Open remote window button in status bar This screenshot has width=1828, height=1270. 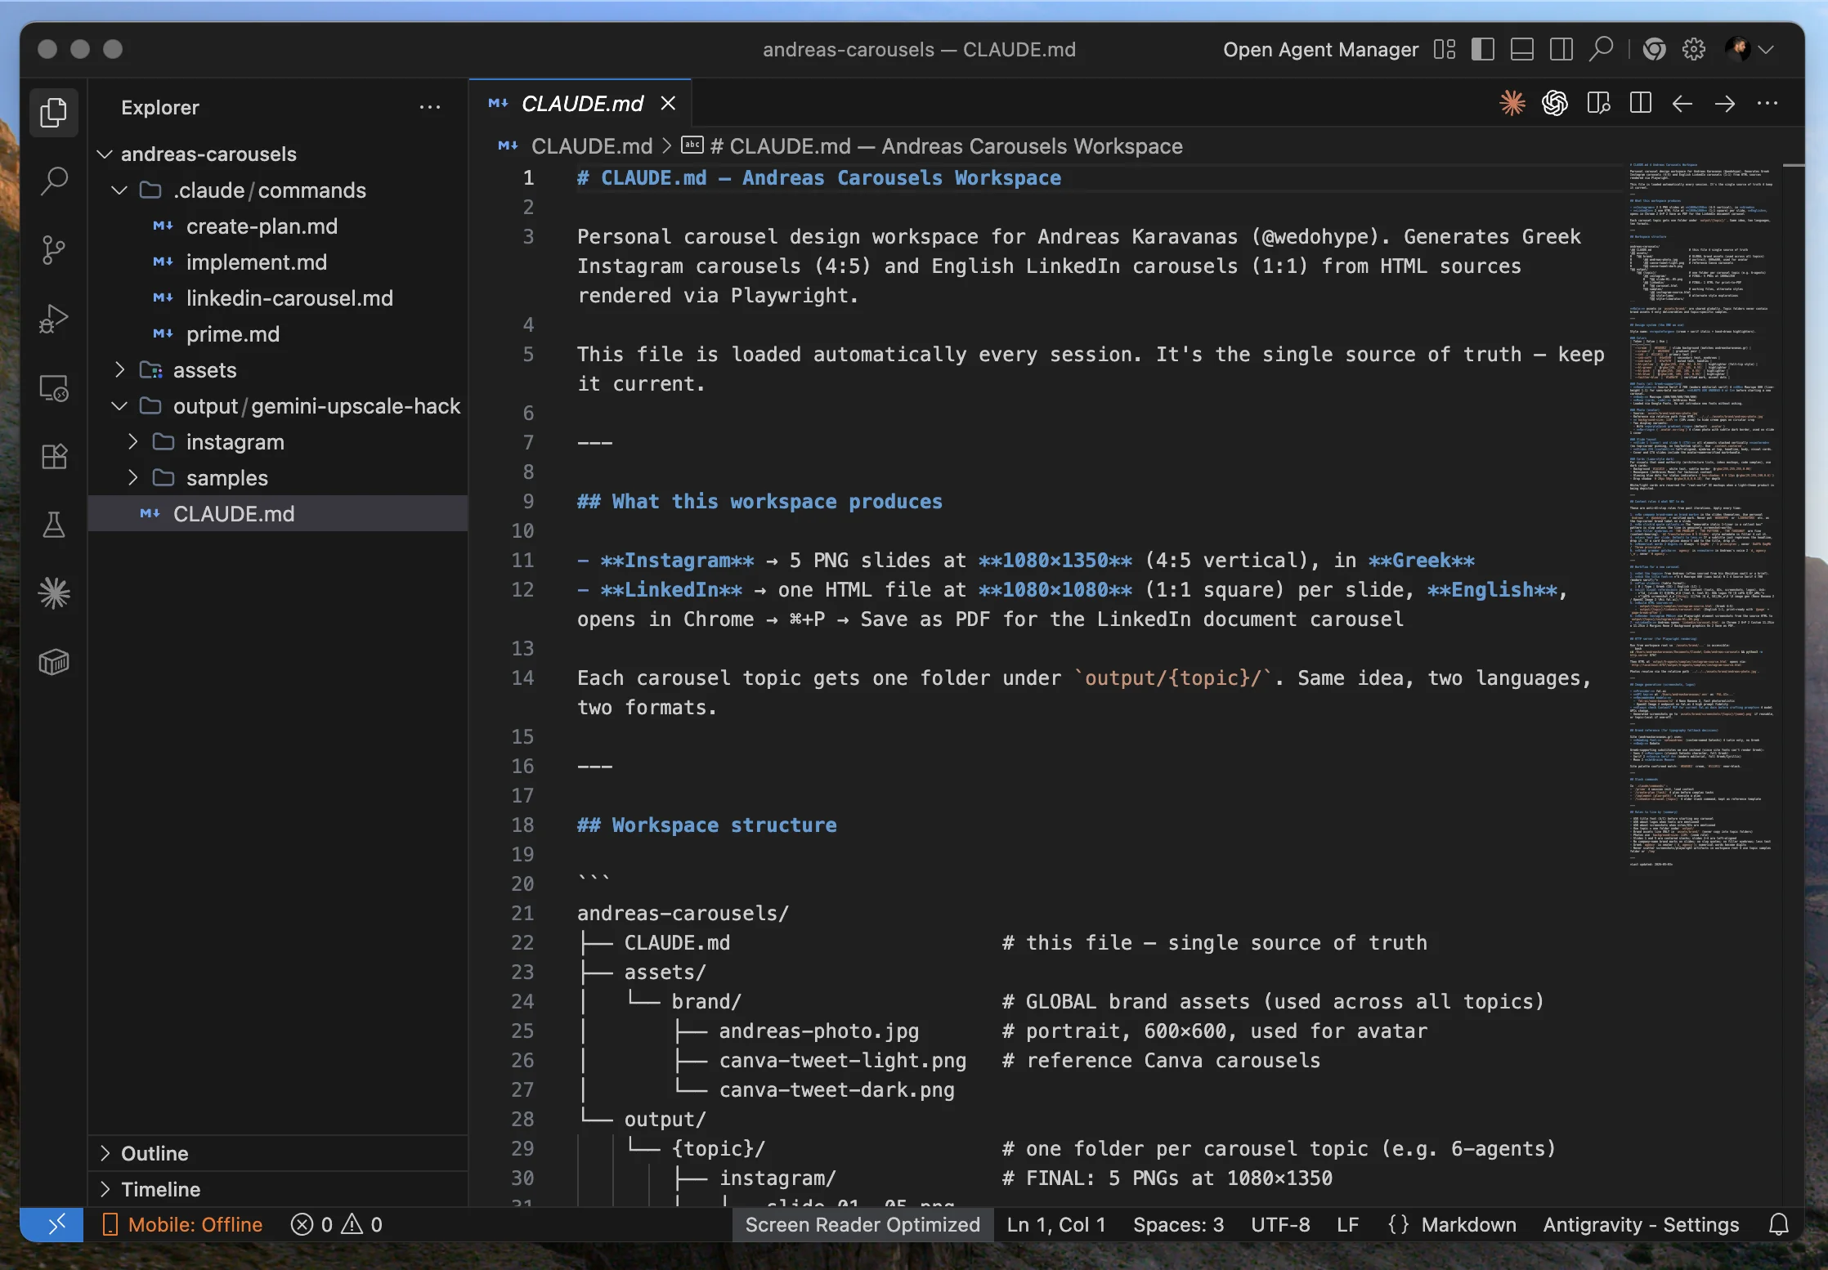pyautogui.click(x=52, y=1224)
